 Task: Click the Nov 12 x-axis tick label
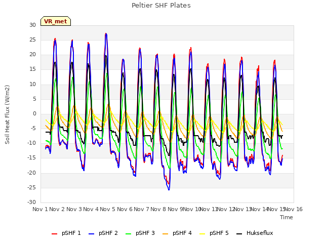pyautogui.click(x=226, y=209)
